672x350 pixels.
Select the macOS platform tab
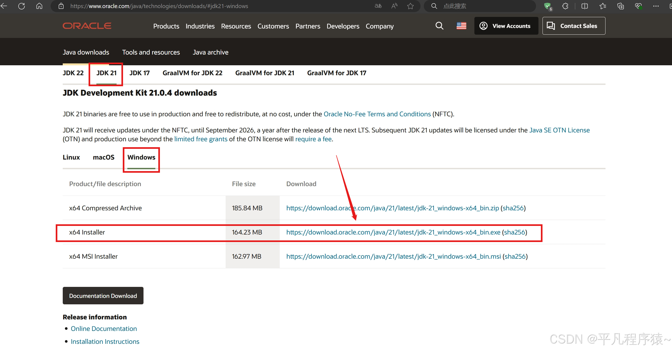104,157
